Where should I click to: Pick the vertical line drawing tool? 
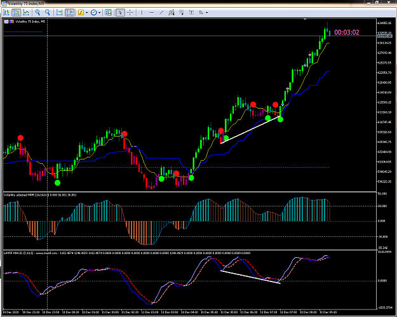point(142,13)
